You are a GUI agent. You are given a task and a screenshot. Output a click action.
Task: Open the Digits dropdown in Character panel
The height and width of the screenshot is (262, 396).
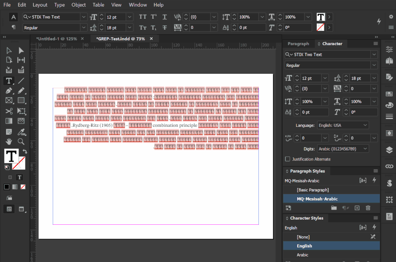(x=343, y=149)
